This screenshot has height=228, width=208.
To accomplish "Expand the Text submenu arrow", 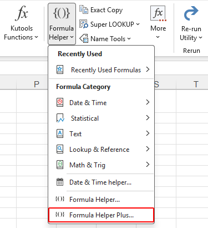I will pos(148,133).
